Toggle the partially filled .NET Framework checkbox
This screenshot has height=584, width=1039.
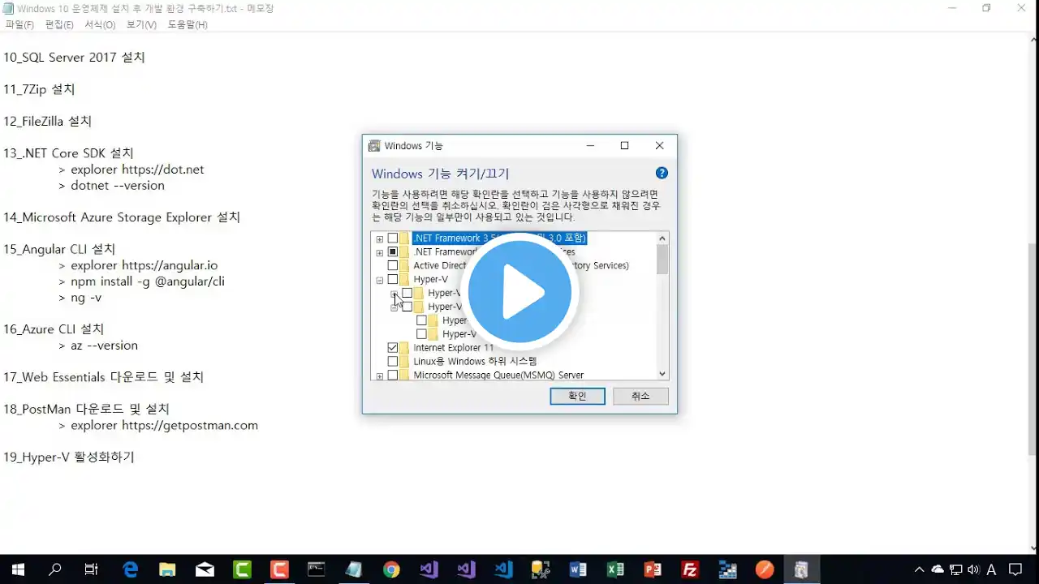click(x=393, y=252)
